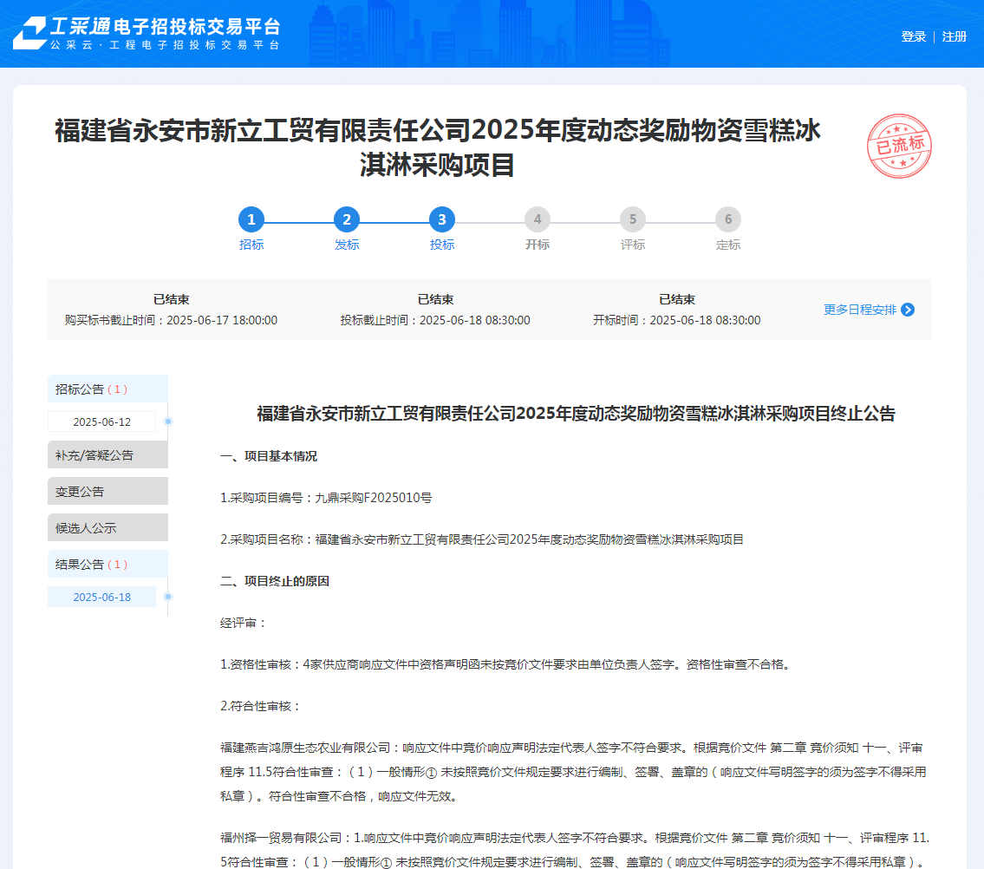The height and width of the screenshot is (869, 984).
Task: Click the 2.符合性审核 line
Action: pos(261,706)
